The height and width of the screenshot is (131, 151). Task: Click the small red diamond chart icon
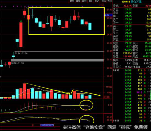pyautogui.click(x=100, y=5)
